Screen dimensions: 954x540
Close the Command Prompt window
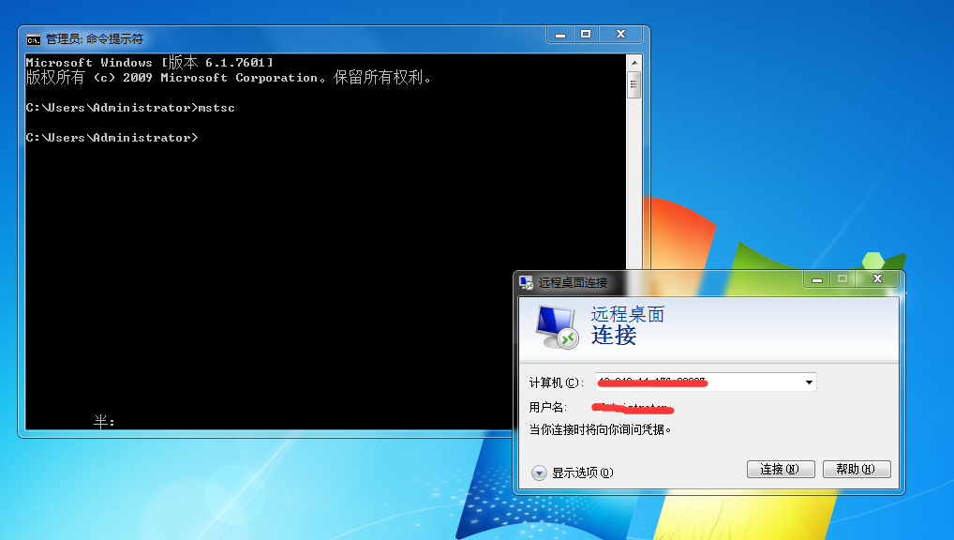coord(620,35)
